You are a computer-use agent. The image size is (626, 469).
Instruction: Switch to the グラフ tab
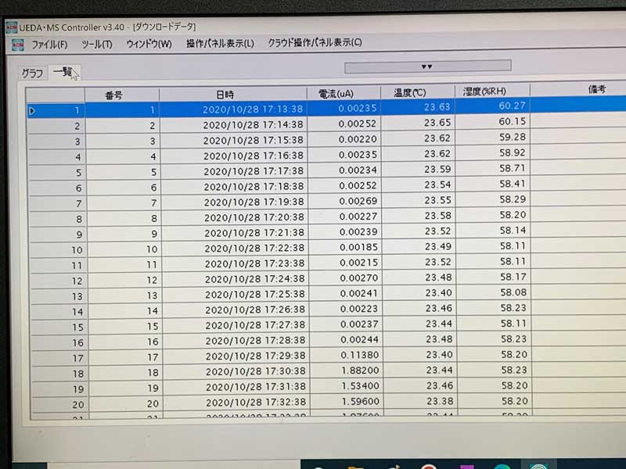pos(32,73)
